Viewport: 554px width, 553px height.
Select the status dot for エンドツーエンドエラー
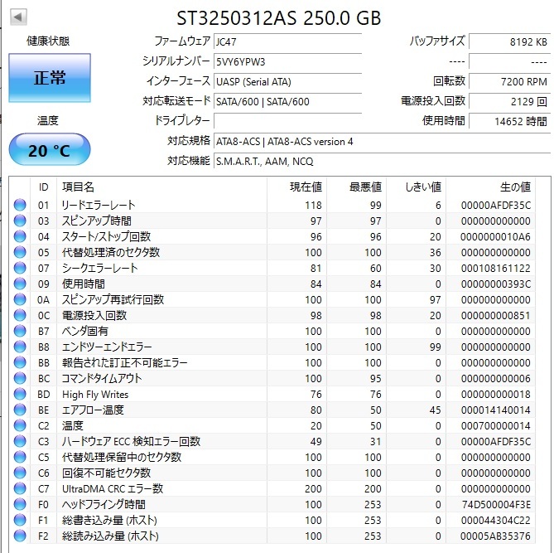pos(20,347)
